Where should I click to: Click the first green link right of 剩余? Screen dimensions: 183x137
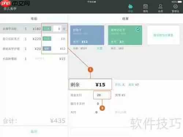(120, 84)
